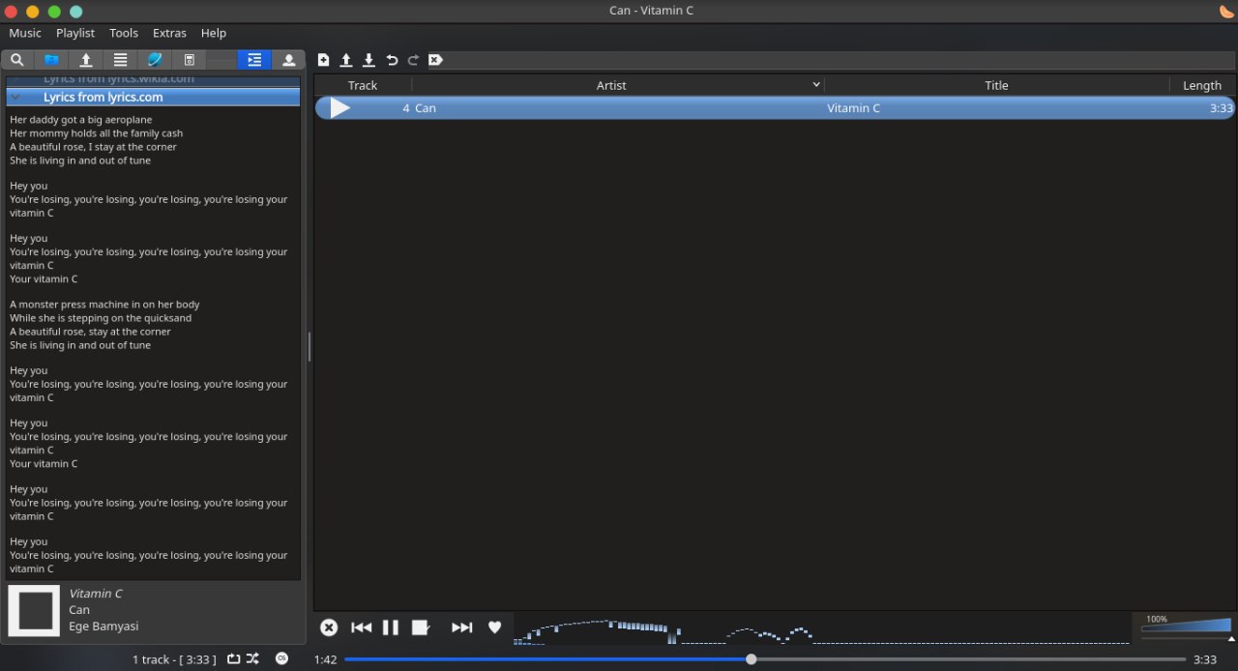
Task: Open the Extras menu
Action: (x=169, y=33)
